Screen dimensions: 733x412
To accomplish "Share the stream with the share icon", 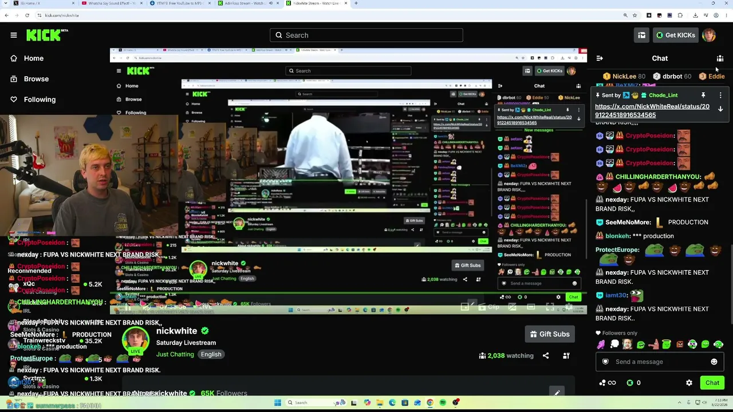I will pyautogui.click(x=546, y=356).
